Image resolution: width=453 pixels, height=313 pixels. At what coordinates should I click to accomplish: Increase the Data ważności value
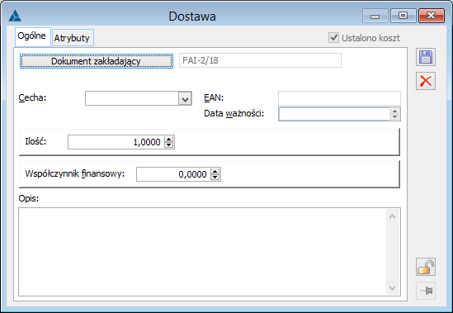click(394, 111)
